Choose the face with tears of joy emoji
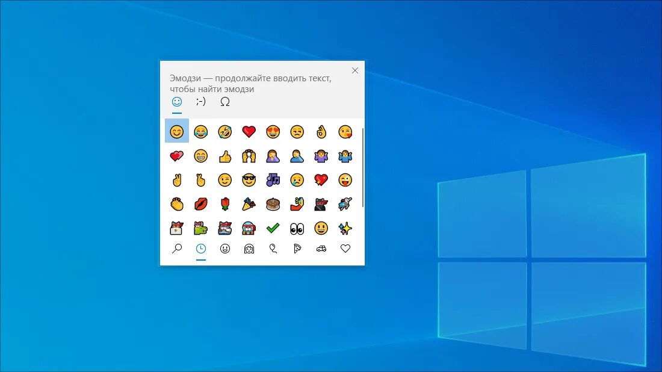This screenshot has height=372, width=662. 200,131
